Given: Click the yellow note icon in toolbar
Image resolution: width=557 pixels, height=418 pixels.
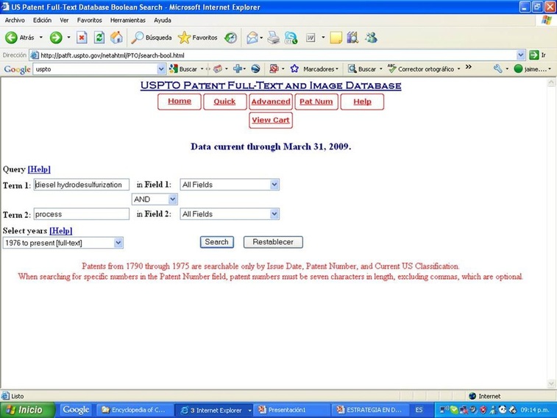Looking at the screenshot, I should pyautogui.click(x=336, y=38).
